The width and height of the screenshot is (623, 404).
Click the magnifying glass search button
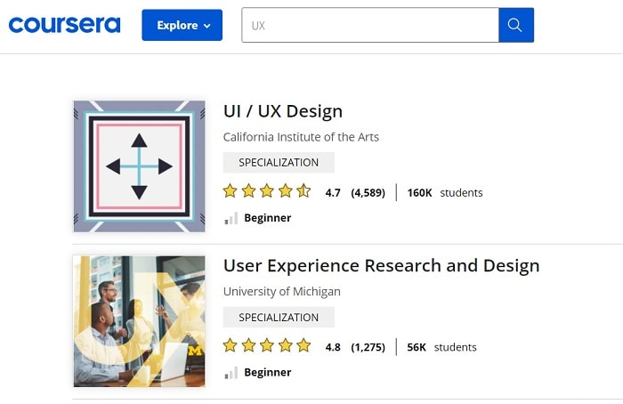516,25
